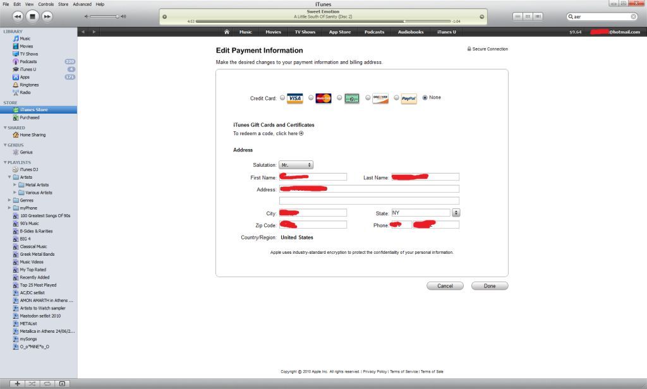Open the State dropdown arrow

click(x=456, y=213)
